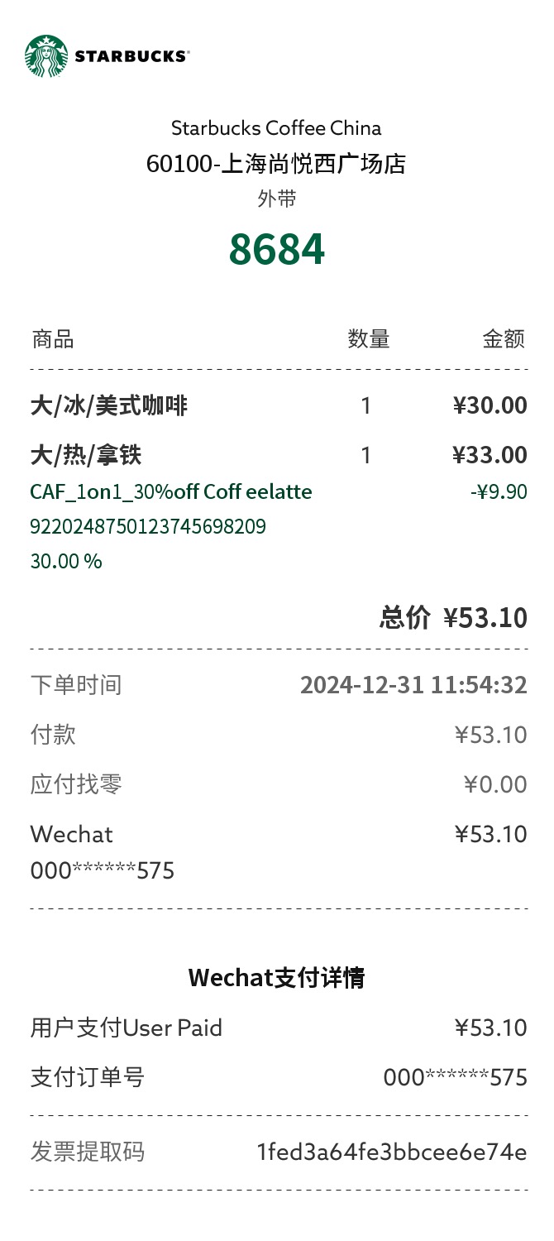
Task: Click the STARBUCKS wordmark text
Action: [131, 56]
